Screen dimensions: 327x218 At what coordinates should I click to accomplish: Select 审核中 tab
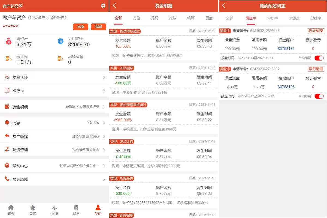(x=272, y=18)
